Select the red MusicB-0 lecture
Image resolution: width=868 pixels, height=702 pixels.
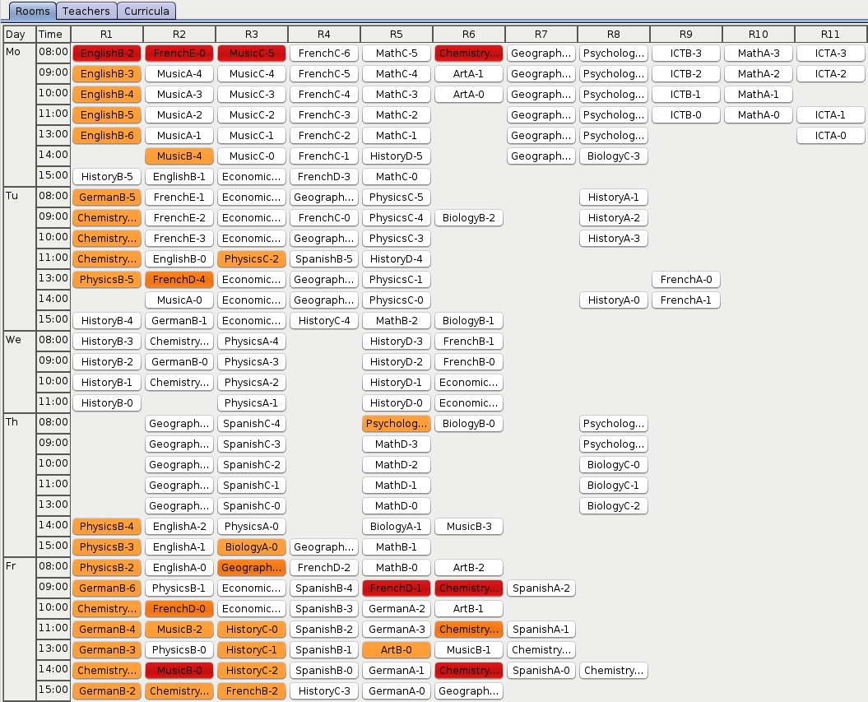click(x=179, y=671)
